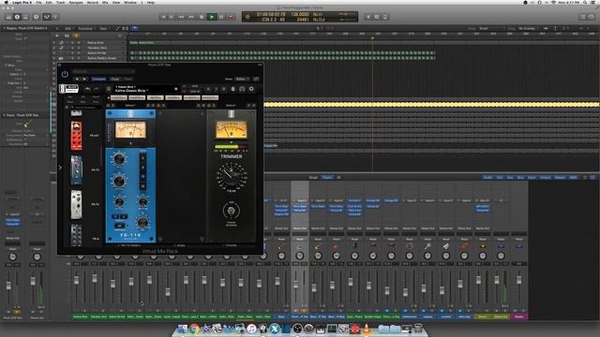Screen dimensions: 600x337
Task: Add a new track with plus button
Action: (x=57, y=36)
